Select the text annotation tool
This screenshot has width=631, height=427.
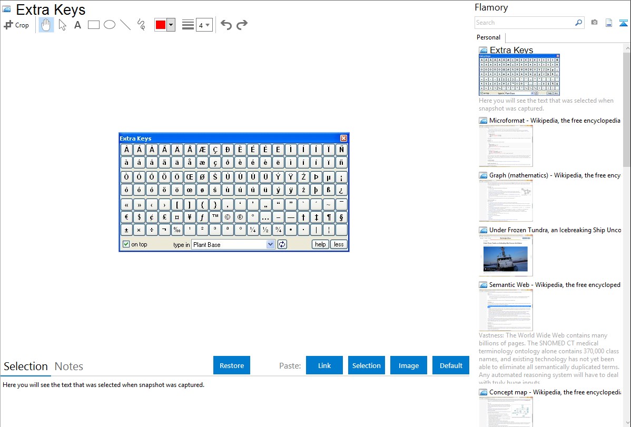[77, 25]
